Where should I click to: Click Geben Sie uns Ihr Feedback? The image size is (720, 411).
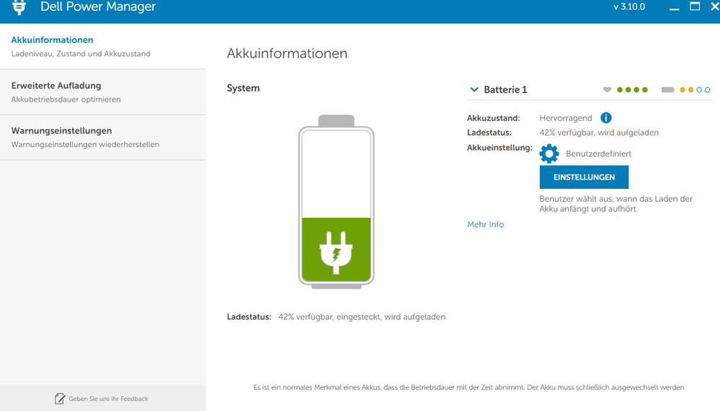coord(108,399)
